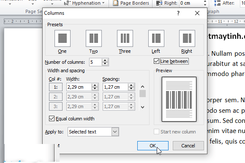Toggle the Equal column width checkbox

coord(52,119)
